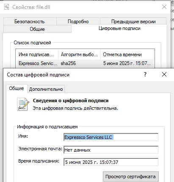The image size is (174, 182).
Task: Select the Общие tab in signature details
Action: coord(17,88)
